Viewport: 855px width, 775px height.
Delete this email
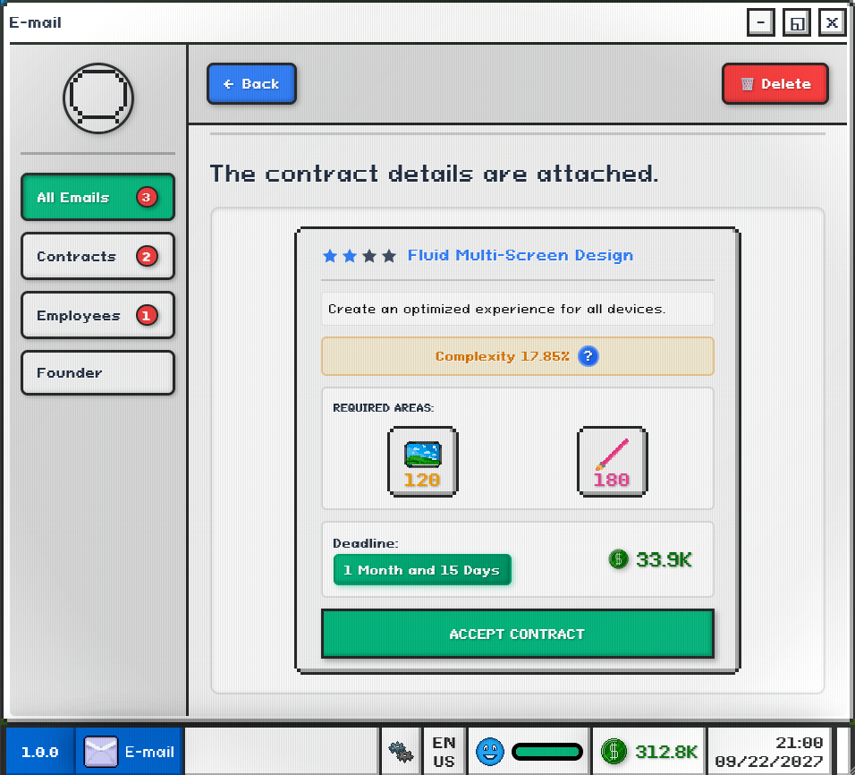click(775, 83)
